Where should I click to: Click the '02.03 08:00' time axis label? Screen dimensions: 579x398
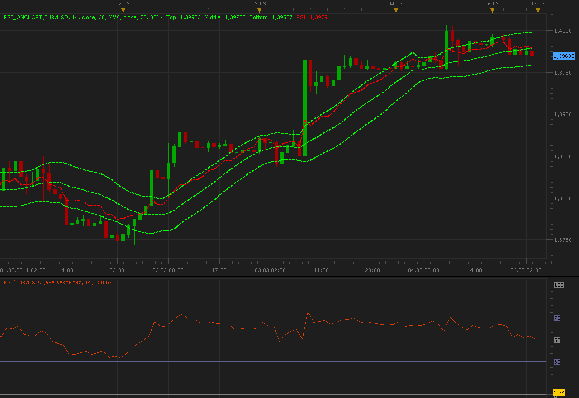pos(168,270)
